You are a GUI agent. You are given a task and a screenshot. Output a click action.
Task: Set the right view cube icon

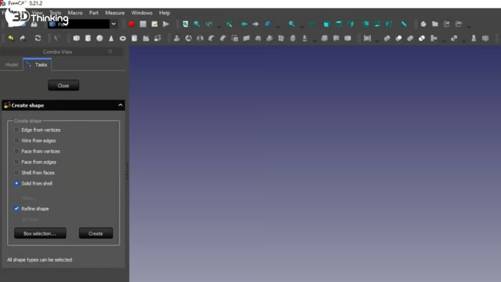pos(350,24)
